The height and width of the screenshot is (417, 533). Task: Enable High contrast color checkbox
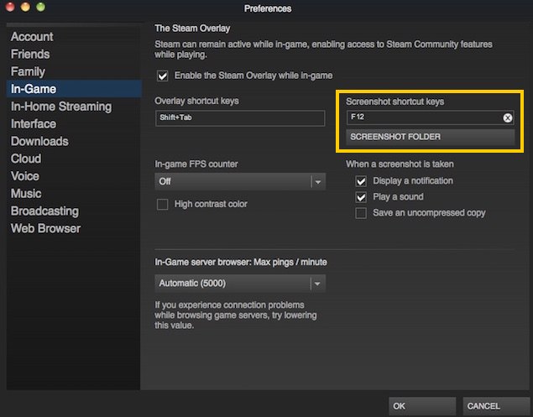click(163, 204)
